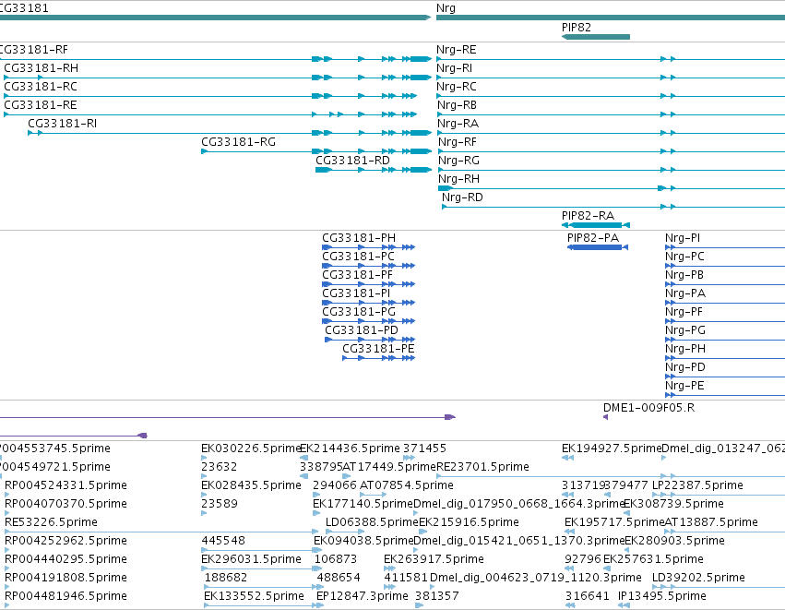The image size is (785, 610).
Task: Select protein CG33181-PI label
Action: [356, 293]
